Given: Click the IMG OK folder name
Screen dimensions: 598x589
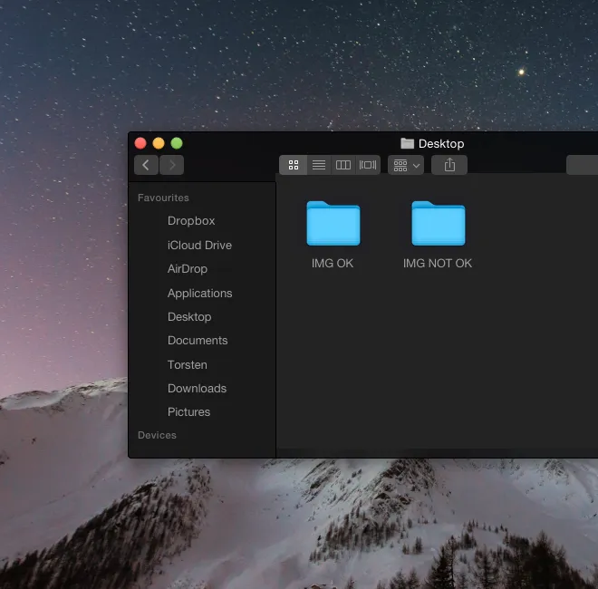Looking at the screenshot, I should click(333, 263).
